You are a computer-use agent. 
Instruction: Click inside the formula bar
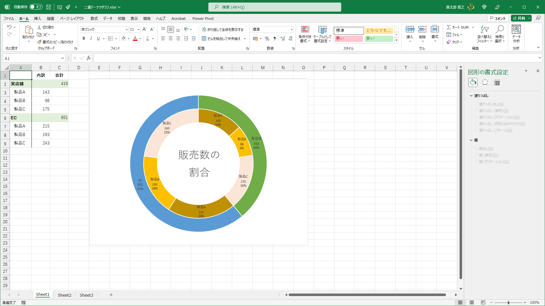[x=199, y=58]
